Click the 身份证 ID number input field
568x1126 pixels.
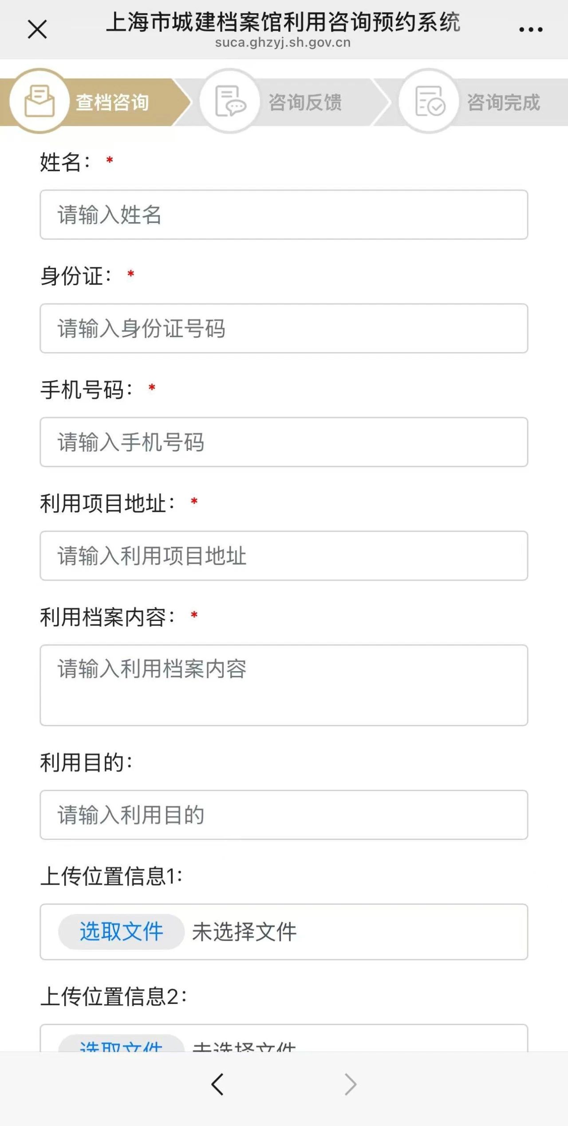pos(284,329)
